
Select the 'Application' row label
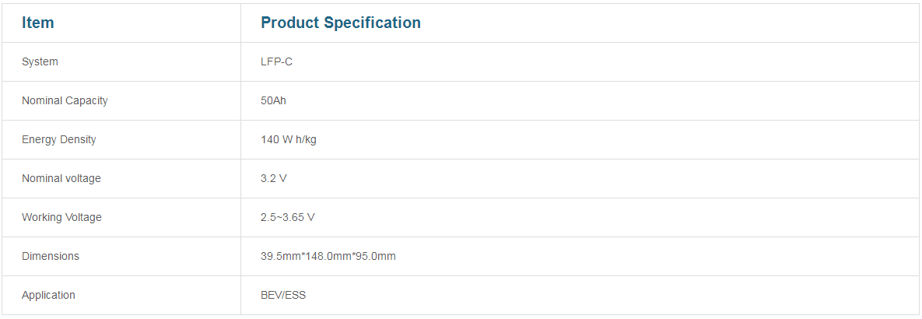tap(48, 296)
